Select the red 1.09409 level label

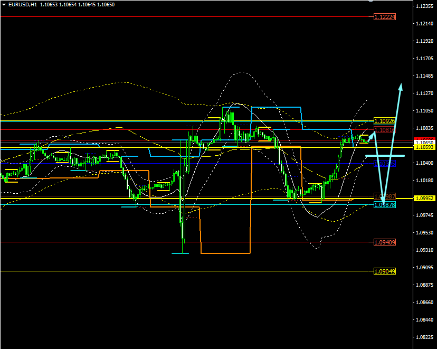pyautogui.click(x=385, y=242)
